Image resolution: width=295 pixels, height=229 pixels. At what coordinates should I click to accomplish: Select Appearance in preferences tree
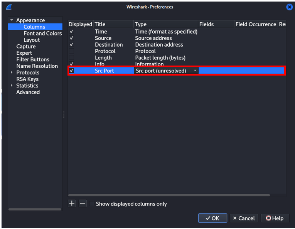pos(30,20)
